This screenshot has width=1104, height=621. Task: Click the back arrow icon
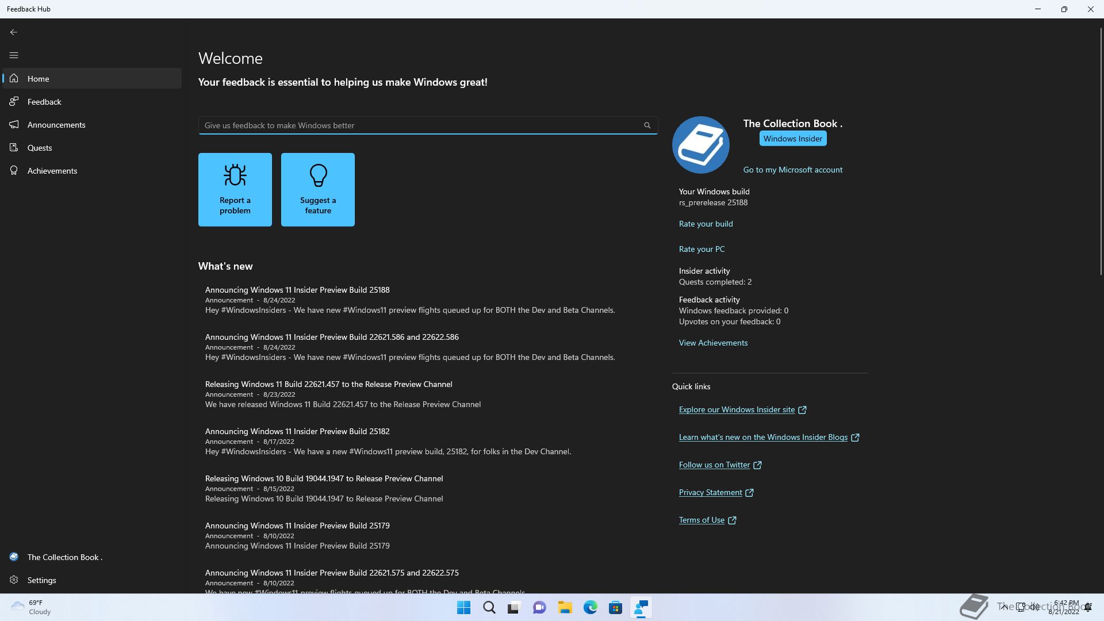[x=14, y=32]
